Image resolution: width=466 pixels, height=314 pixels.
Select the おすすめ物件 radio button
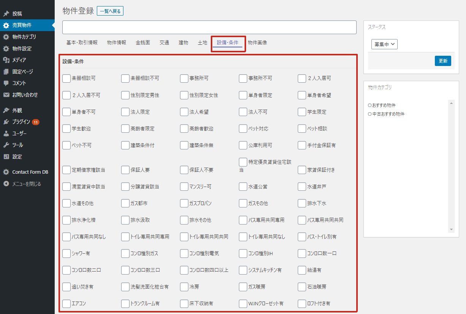370,105
